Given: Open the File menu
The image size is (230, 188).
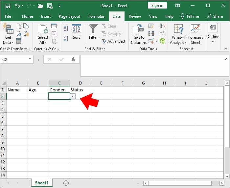Looking at the screenshot, I should click(8, 16).
